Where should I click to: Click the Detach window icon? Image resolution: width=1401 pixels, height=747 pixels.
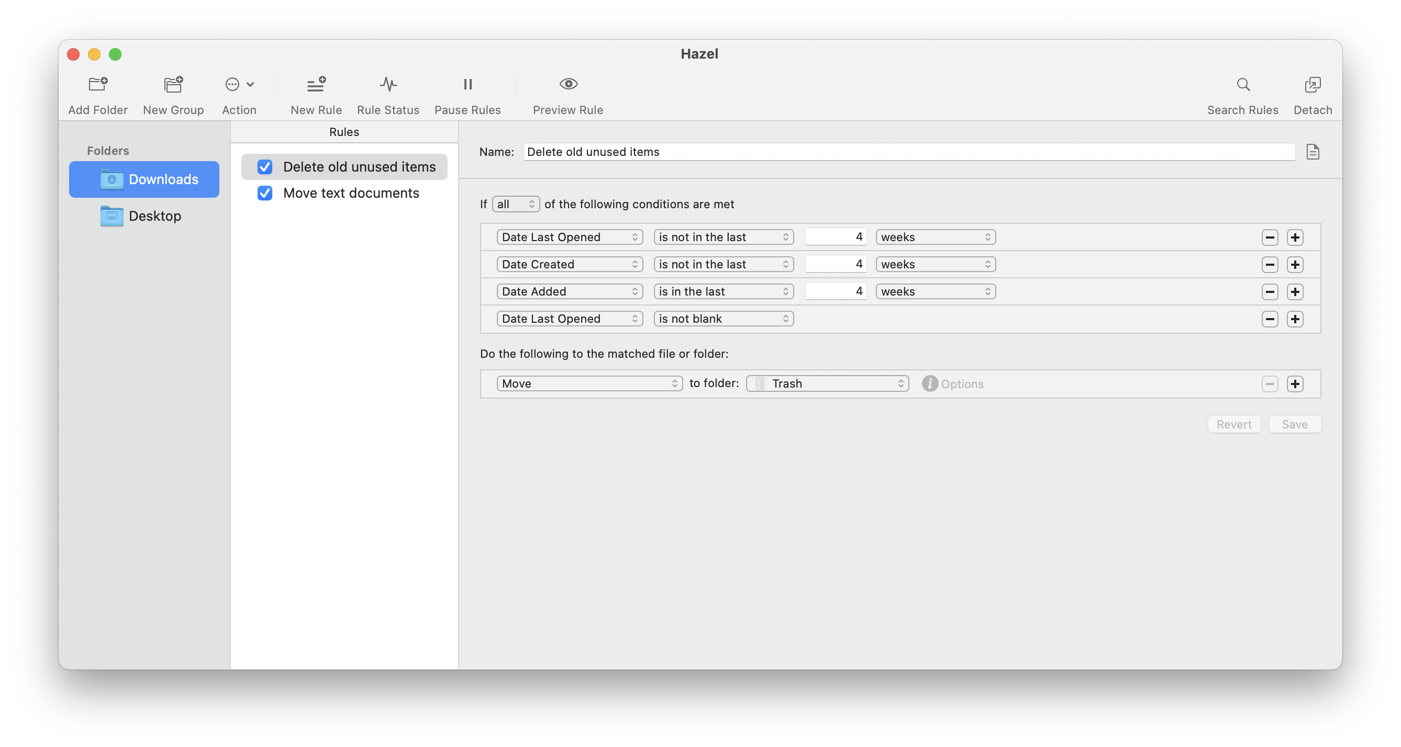click(1313, 84)
